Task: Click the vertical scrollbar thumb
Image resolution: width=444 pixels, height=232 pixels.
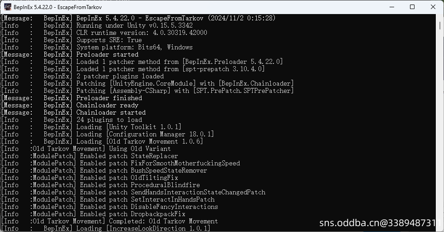Action: click(x=440, y=24)
